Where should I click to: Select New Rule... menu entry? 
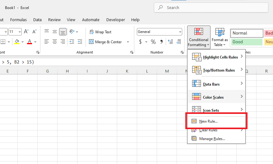(x=216, y=121)
